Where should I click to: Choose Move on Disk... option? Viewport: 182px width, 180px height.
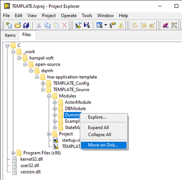click(104, 145)
